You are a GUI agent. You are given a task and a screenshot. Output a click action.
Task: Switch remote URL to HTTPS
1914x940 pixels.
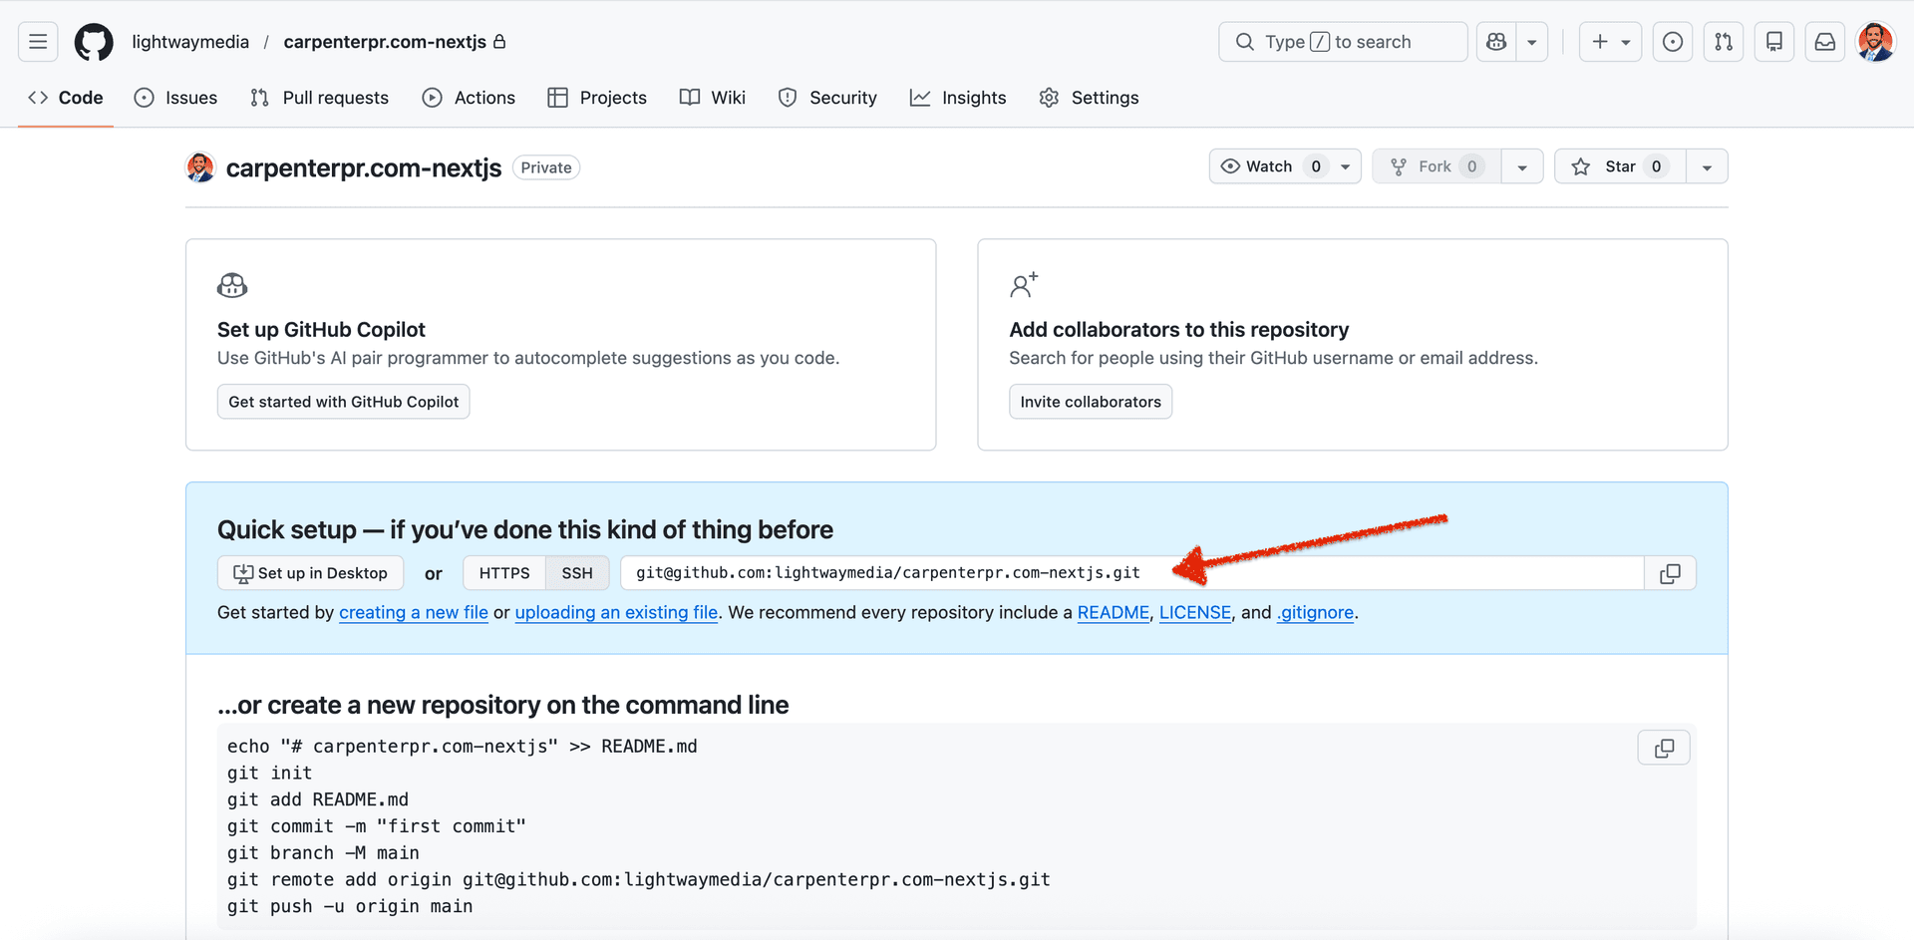[503, 572]
